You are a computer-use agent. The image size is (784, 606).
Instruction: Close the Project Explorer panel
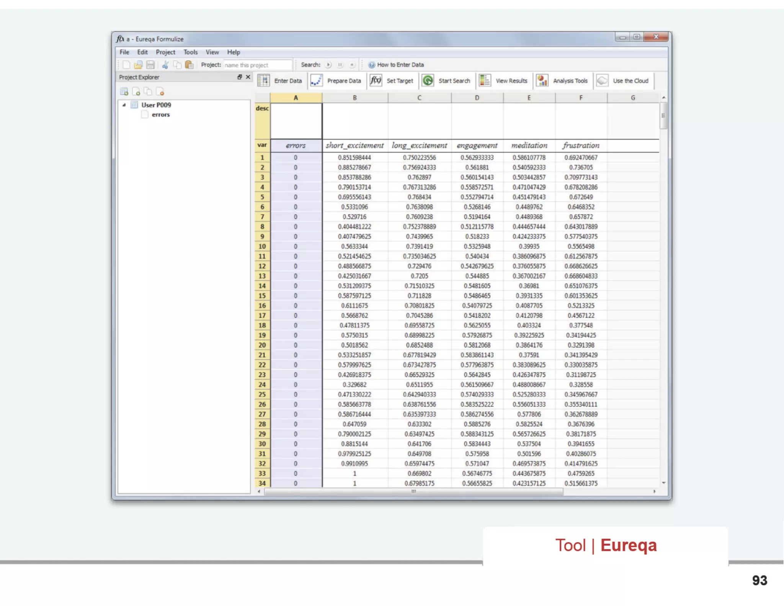pyautogui.click(x=248, y=77)
